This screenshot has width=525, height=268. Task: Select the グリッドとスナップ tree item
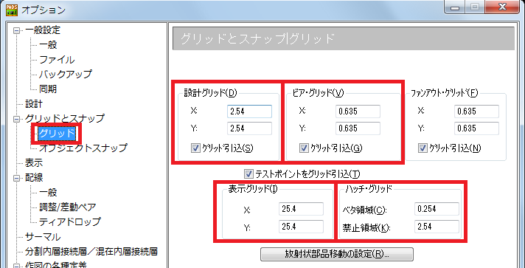click(x=65, y=118)
